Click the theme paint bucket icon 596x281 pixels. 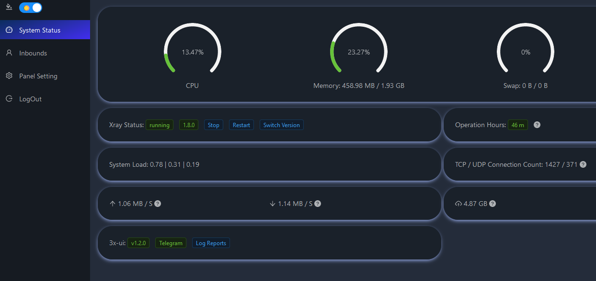[x=9, y=8]
